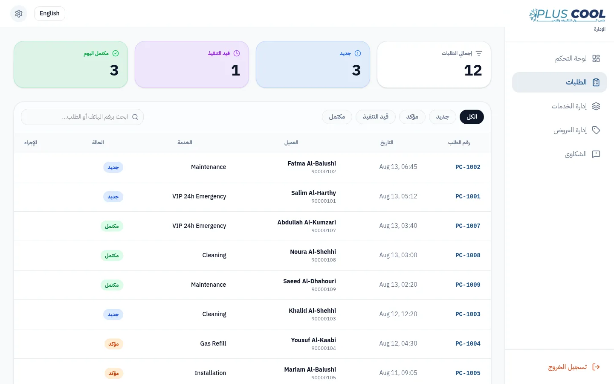Filter orders by مكتمل tab
This screenshot has width=614, height=384.
click(337, 117)
